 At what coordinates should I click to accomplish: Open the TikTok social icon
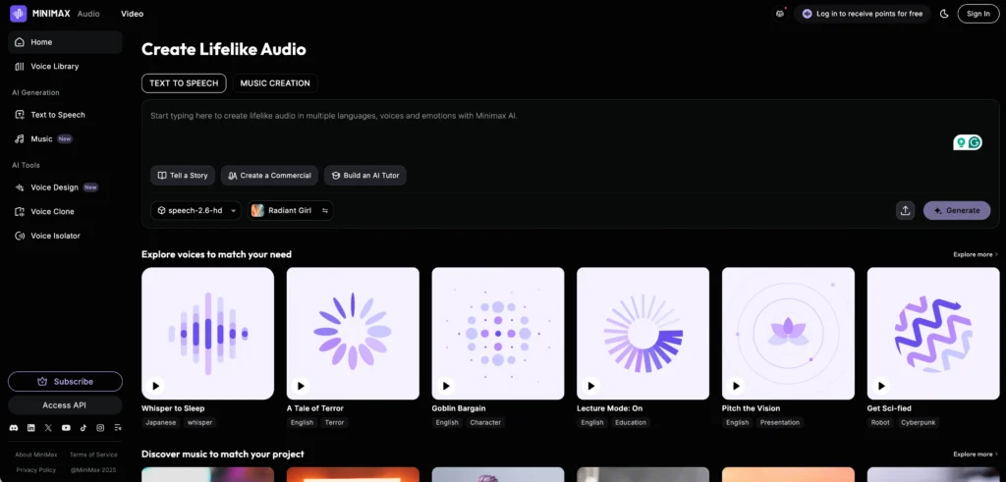(84, 428)
